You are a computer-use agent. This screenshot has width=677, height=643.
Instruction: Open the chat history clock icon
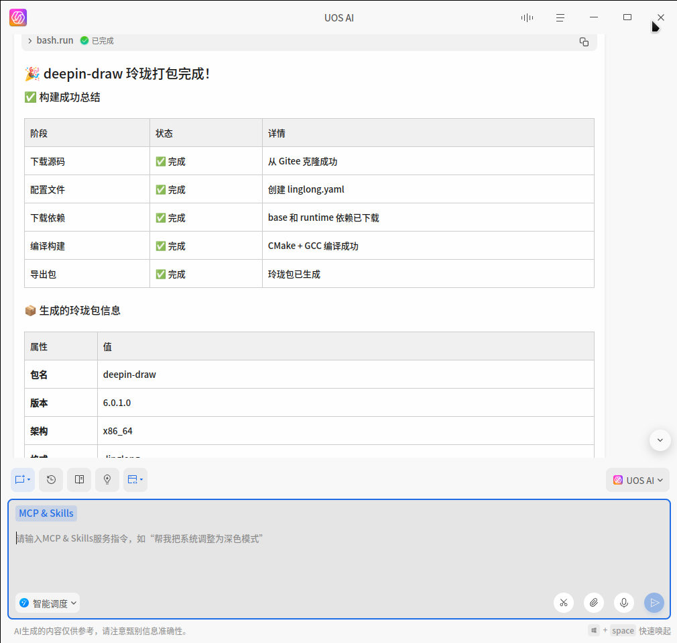pos(51,480)
